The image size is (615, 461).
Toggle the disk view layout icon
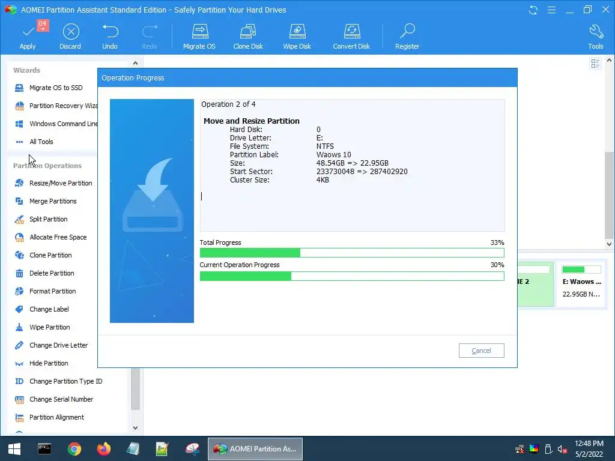tap(595, 64)
